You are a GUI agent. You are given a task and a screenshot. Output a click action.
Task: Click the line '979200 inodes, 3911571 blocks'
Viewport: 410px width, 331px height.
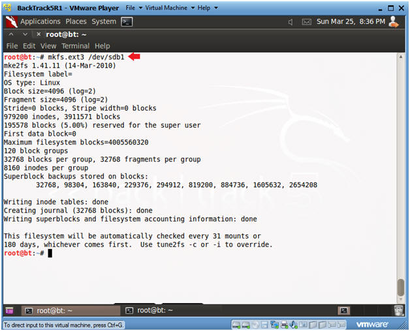point(62,117)
